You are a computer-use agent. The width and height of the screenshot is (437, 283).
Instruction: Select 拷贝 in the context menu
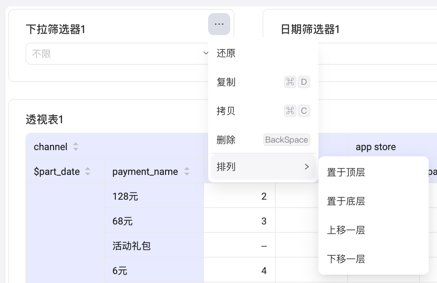tap(263, 111)
